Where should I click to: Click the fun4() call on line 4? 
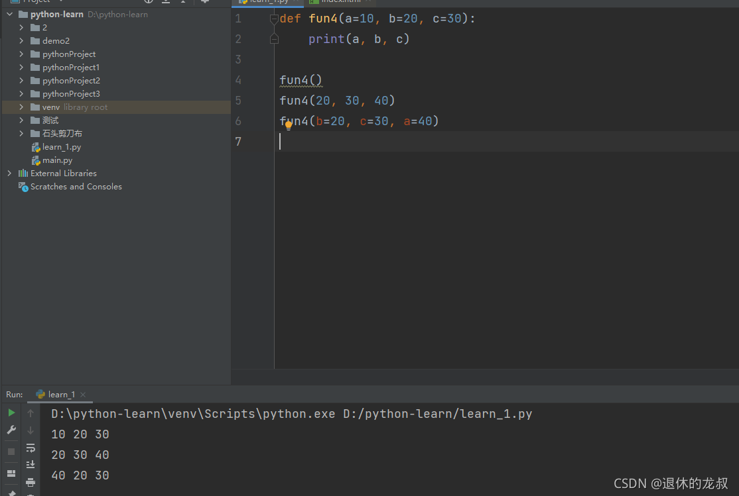click(x=301, y=80)
